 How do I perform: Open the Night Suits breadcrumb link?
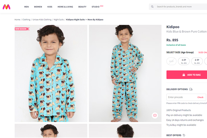[59, 20]
